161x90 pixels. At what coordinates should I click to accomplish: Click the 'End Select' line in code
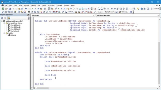point(46,79)
